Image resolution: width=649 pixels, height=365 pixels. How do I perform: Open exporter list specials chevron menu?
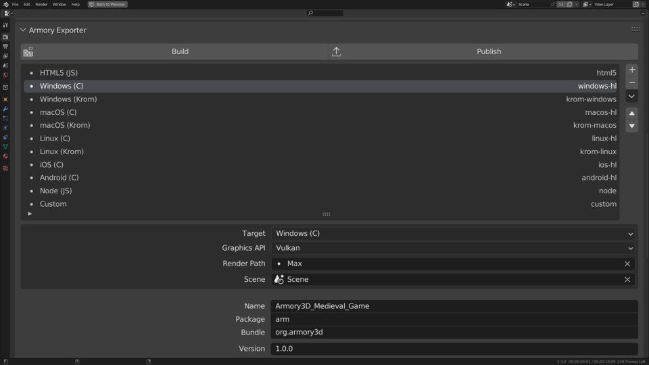pos(632,97)
